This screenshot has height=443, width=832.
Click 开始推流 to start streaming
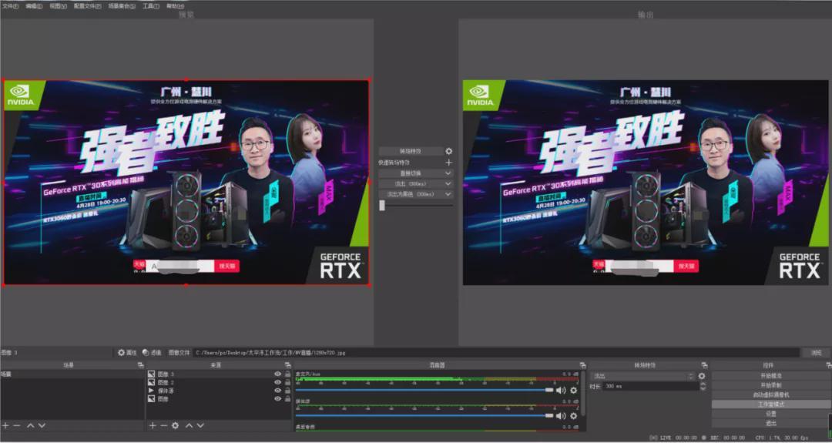[x=771, y=376]
